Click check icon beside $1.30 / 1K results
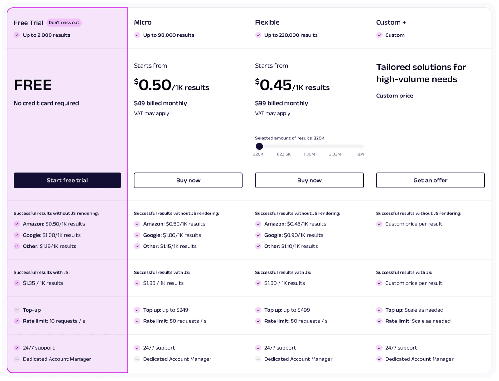499x381 pixels. [258, 283]
